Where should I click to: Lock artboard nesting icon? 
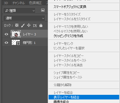(x=35, y=26)
